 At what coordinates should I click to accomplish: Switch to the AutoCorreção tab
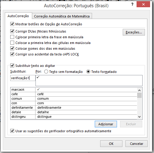(18, 16)
